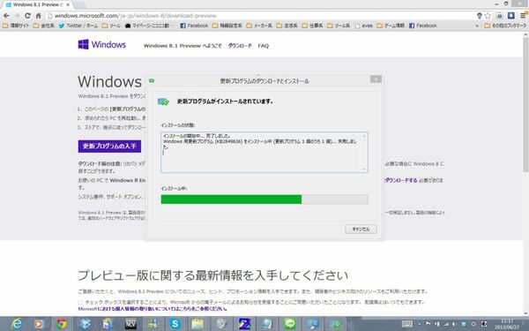Go back with Chrome's back arrow
Viewport: 529px width, 331px height.
pyautogui.click(x=6, y=16)
